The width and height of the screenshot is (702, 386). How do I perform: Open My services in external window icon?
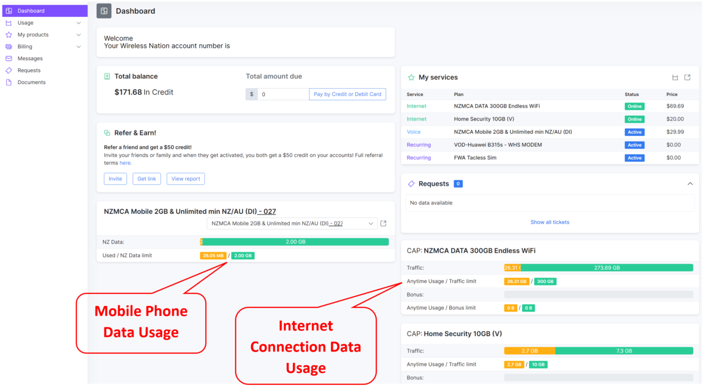coord(689,77)
